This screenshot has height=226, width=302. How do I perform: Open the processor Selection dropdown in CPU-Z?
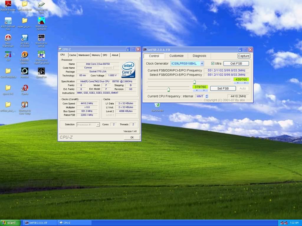pyautogui.click(x=88, y=124)
